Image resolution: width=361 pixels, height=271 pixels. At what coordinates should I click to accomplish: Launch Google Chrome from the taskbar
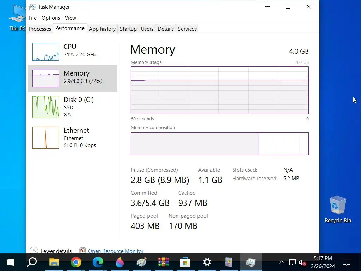tap(76, 262)
